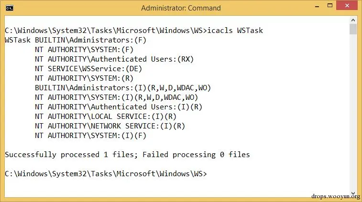362x202 pixels.
Task: Click the empty scrollbar track below thumb
Action: click(353, 113)
